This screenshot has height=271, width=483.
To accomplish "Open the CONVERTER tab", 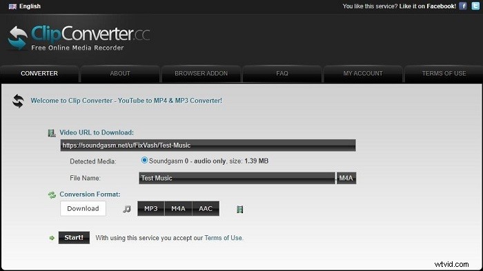I will pos(39,74).
